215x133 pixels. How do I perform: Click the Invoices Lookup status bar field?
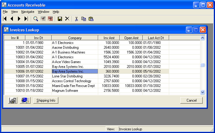click(x=165, y=129)
